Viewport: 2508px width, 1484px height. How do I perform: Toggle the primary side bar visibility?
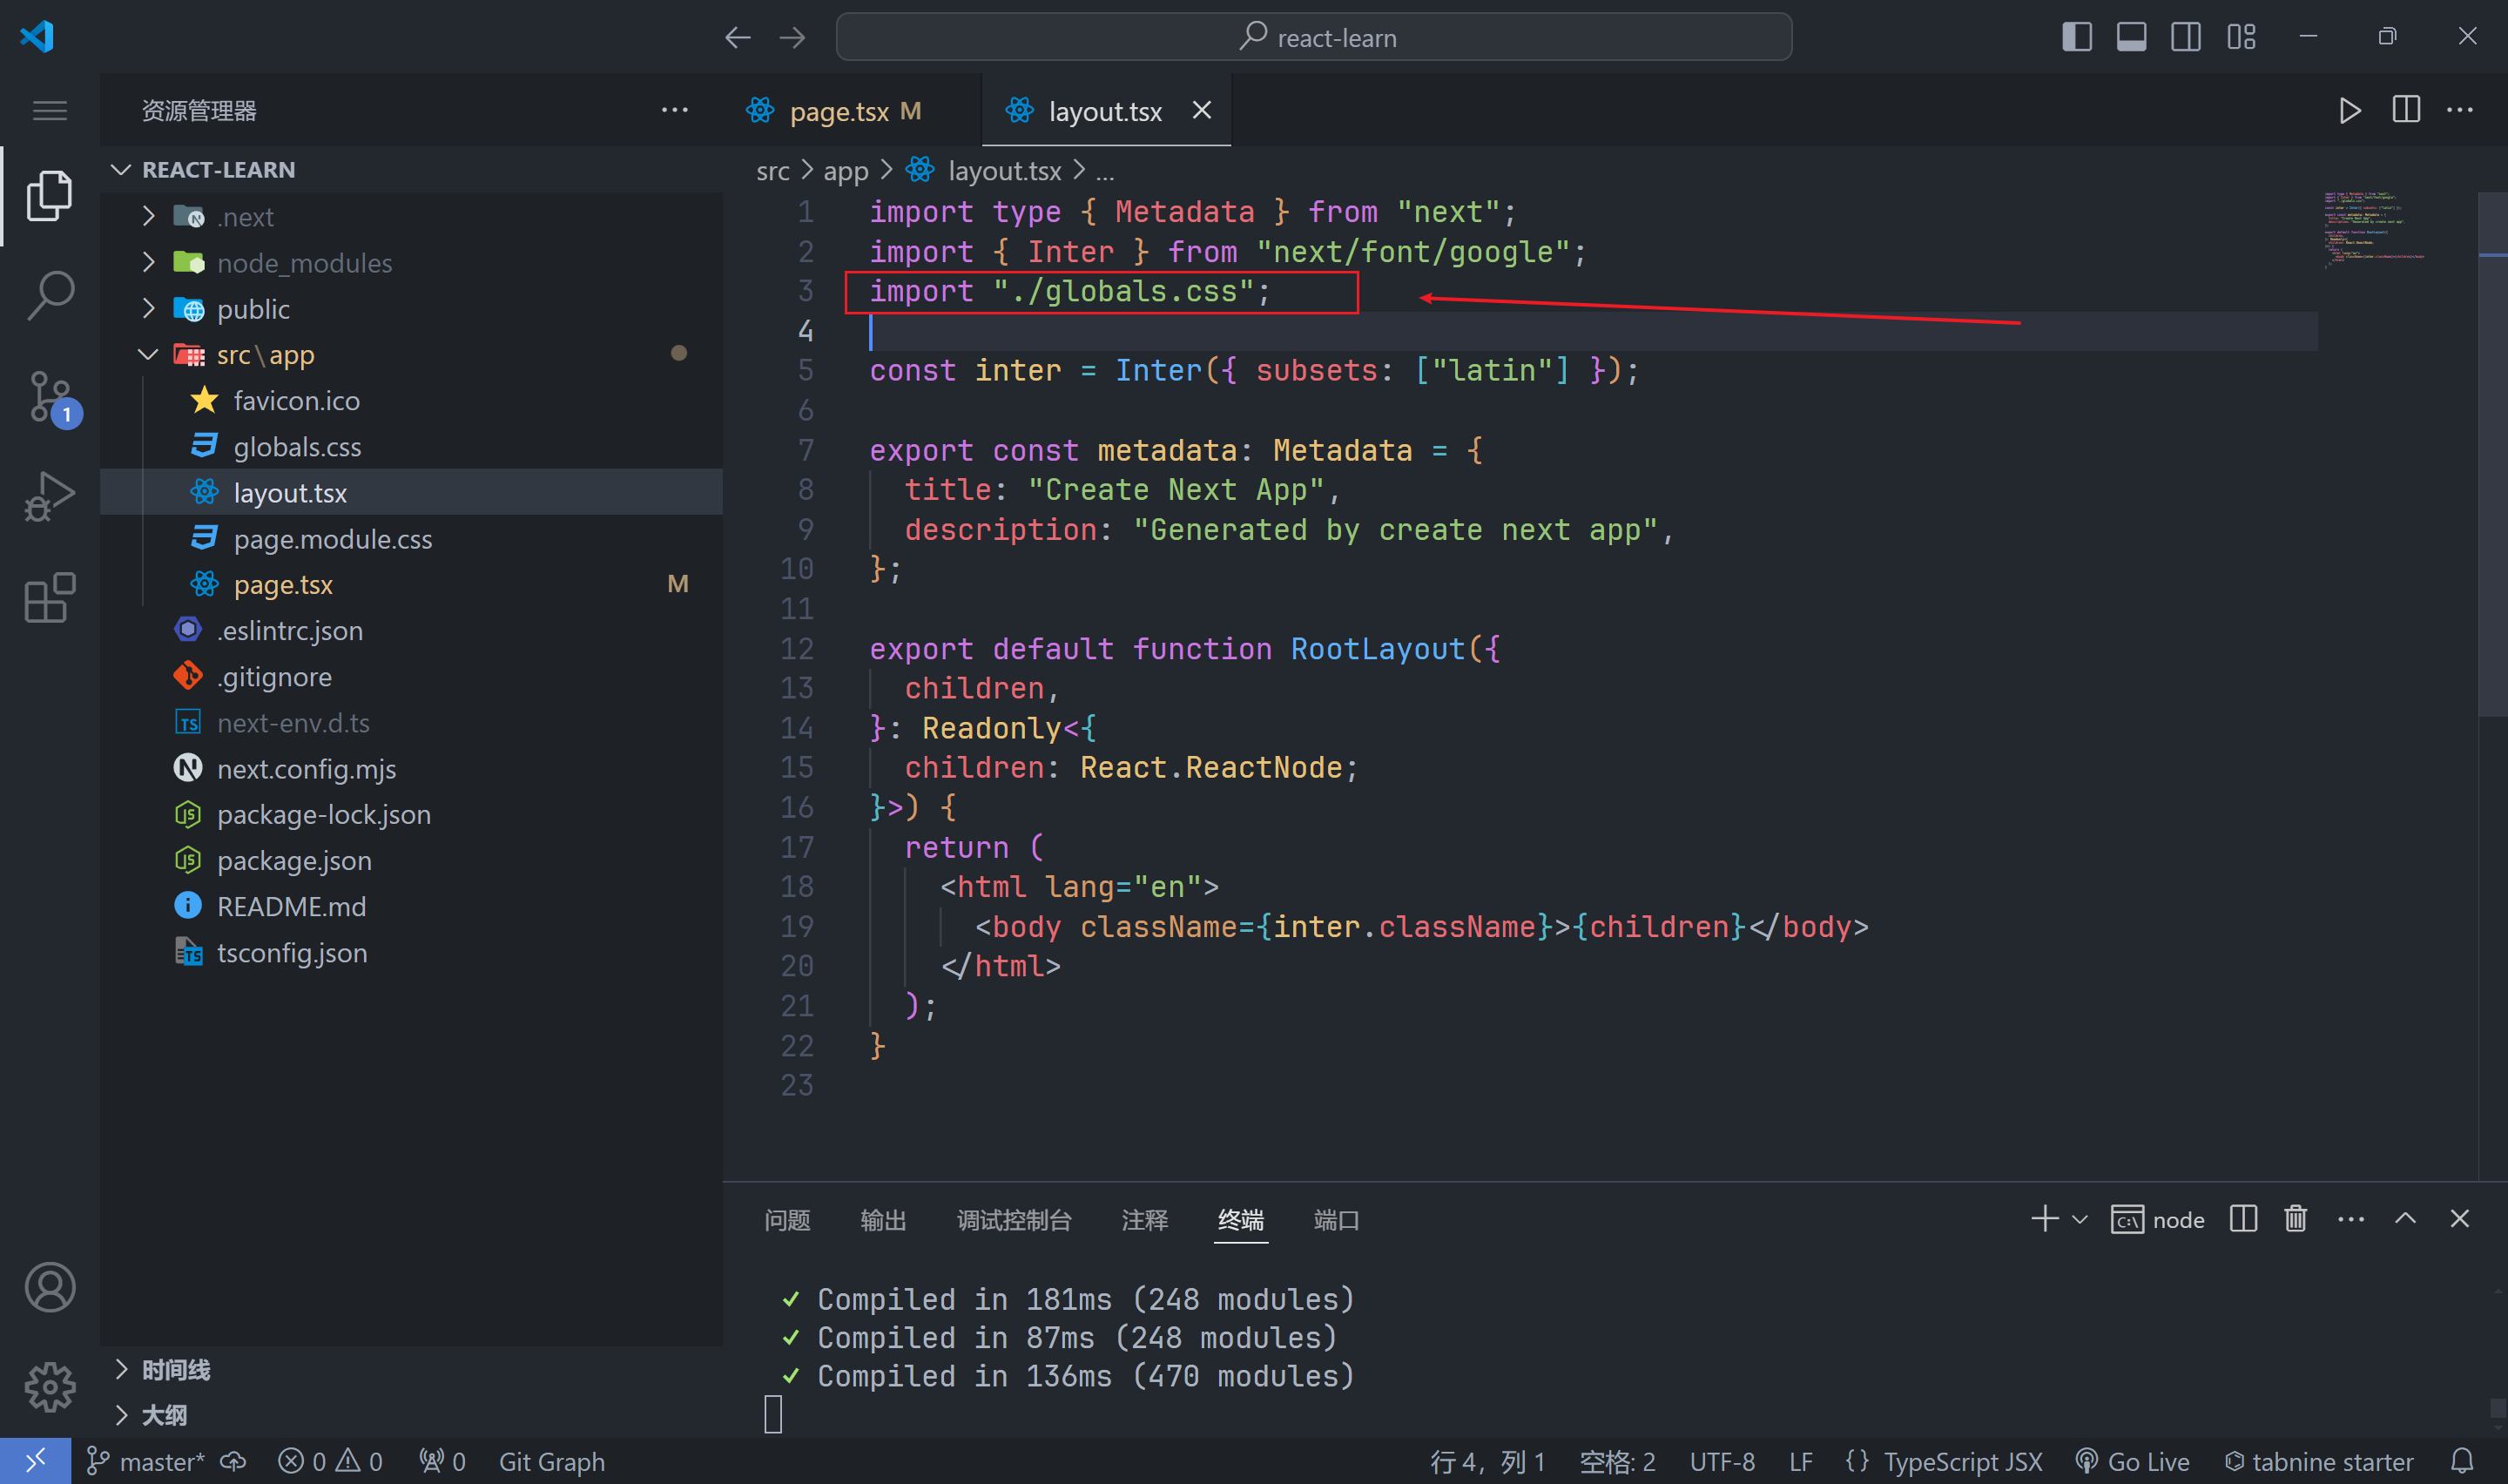[x=2076, y=37]
